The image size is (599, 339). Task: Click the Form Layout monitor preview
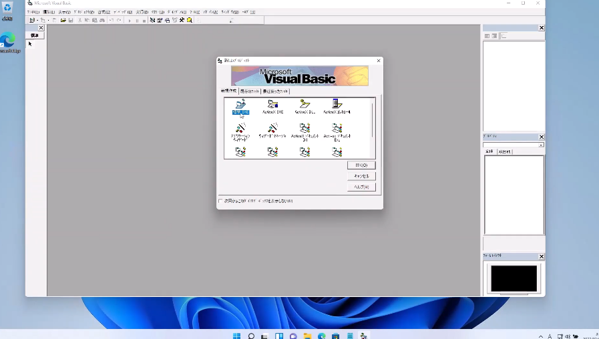[514, 279]
